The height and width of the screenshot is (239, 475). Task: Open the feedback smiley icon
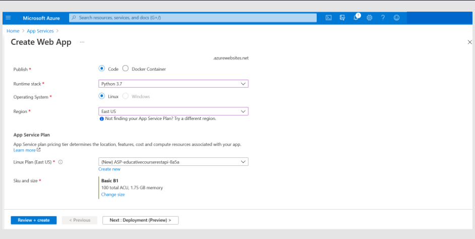point(396,18)
